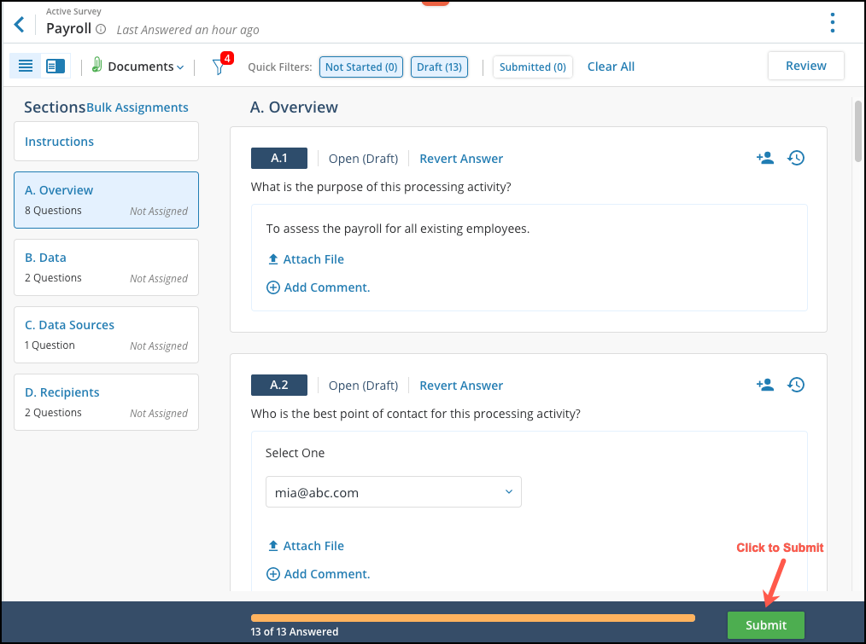866x644 pixels.
Task: Open the D. Recipients section
Action: click(x=106, y=402)
